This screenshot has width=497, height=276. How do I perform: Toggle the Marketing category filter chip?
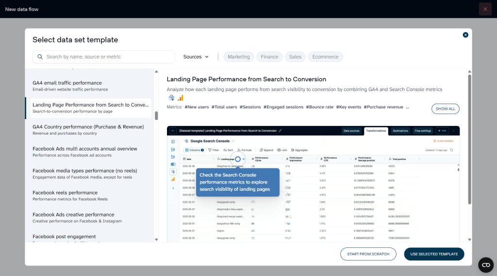(x=239, y=57)
